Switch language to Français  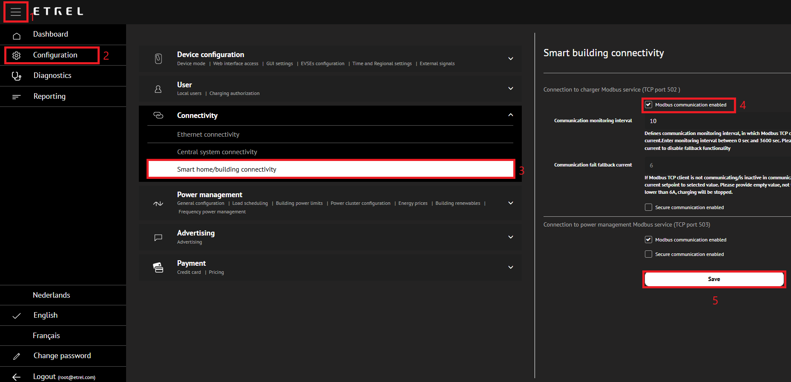46,336
